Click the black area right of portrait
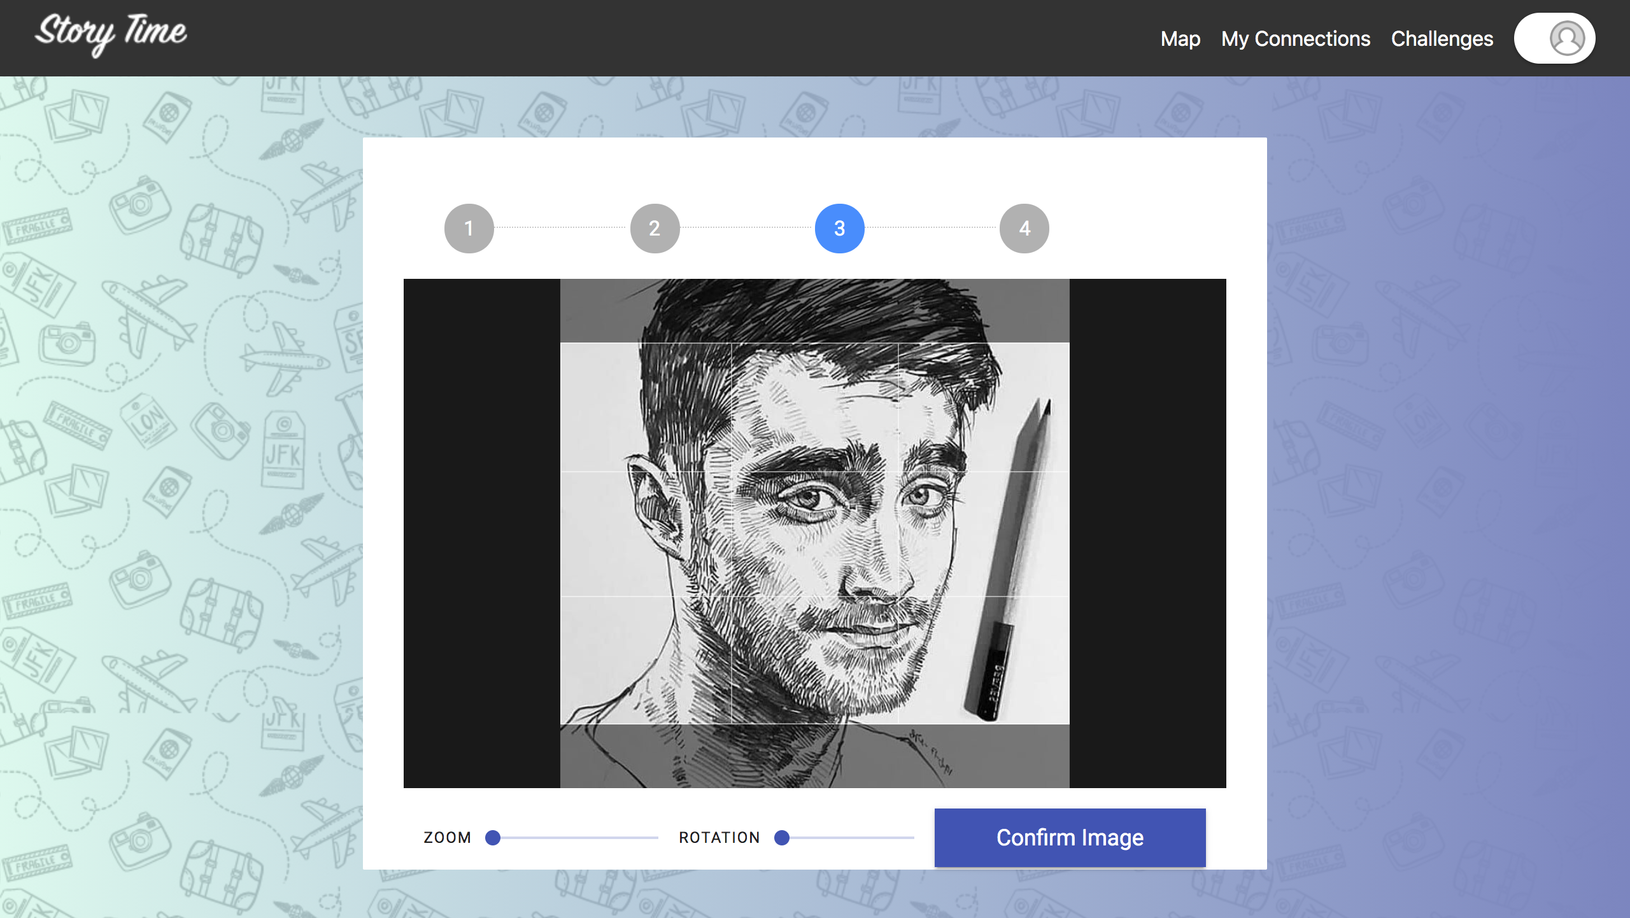The height and width of the screenshot is (918, 1630). [1147, 533]
